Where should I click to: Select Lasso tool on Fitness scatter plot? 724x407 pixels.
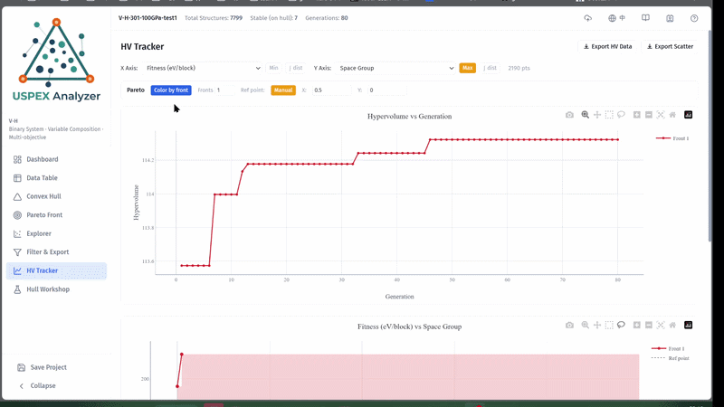621,326
